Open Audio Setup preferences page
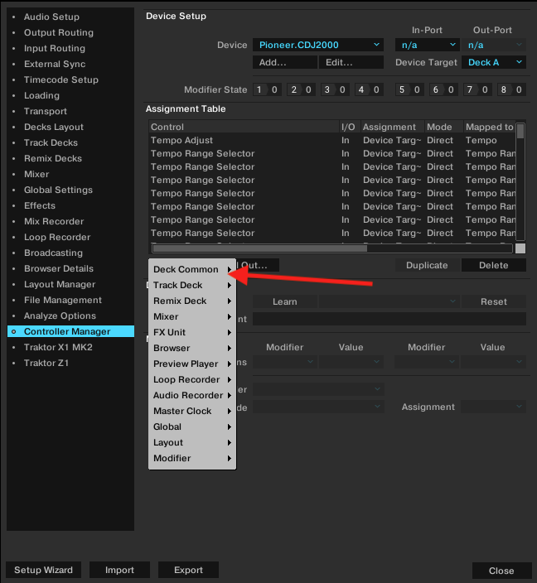Image resolution: width=537 pixels, height=583 pixels. pos(51,17)
